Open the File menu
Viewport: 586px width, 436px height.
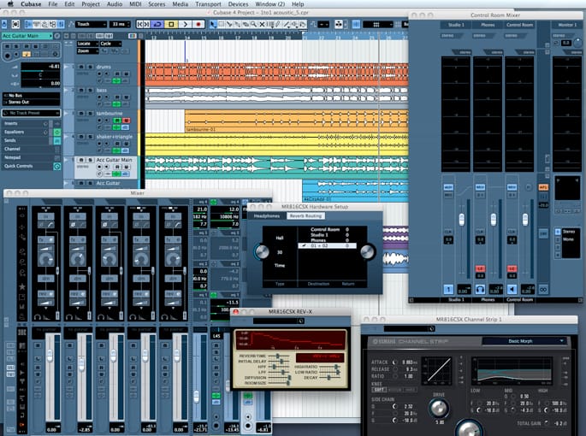coord(53,4)
